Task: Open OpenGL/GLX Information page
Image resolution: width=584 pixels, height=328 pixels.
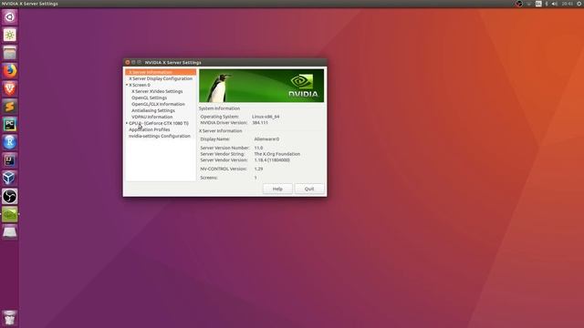Action: click(x=158, y=104)
